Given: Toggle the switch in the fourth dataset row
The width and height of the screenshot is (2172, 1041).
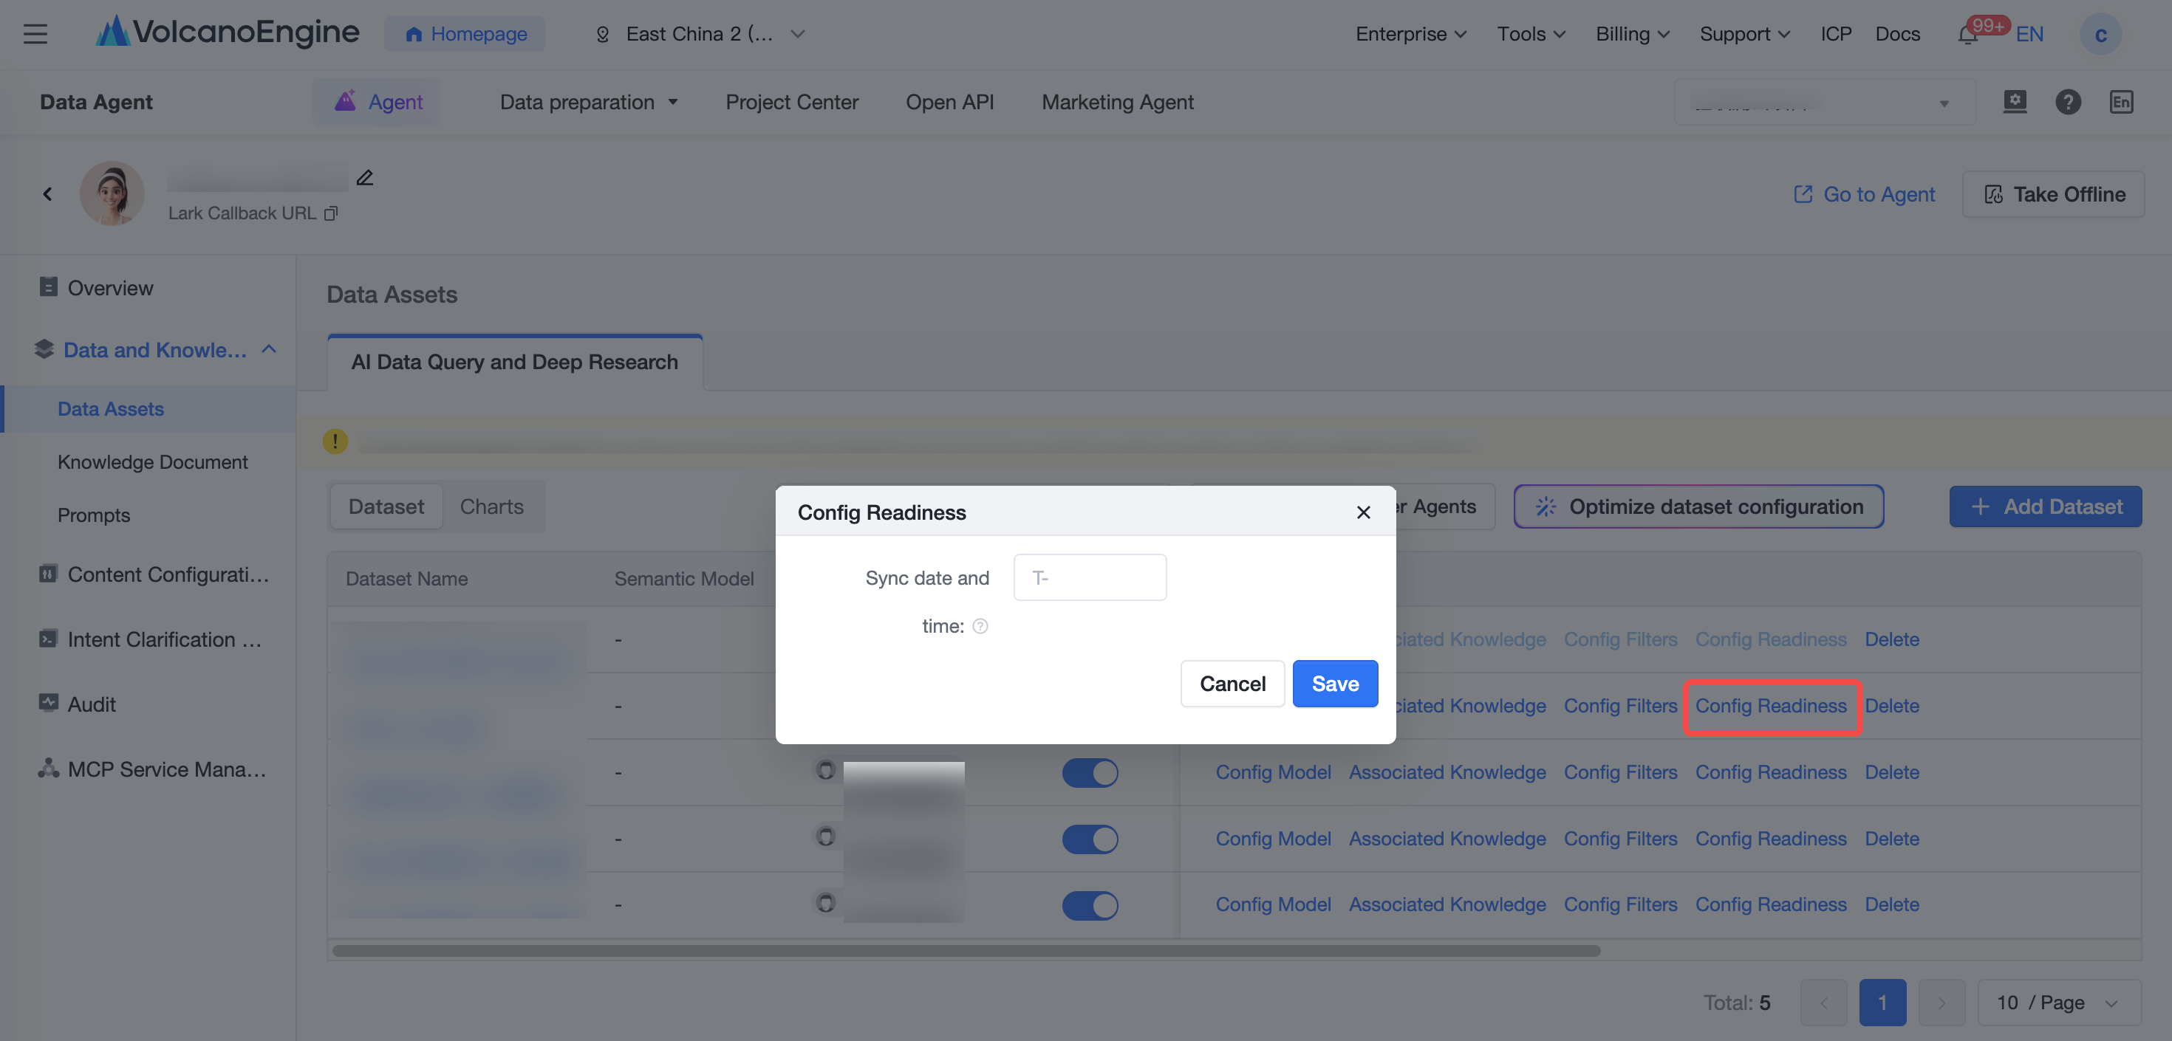Looking at the screenshot, I should tap(1090, 839).
